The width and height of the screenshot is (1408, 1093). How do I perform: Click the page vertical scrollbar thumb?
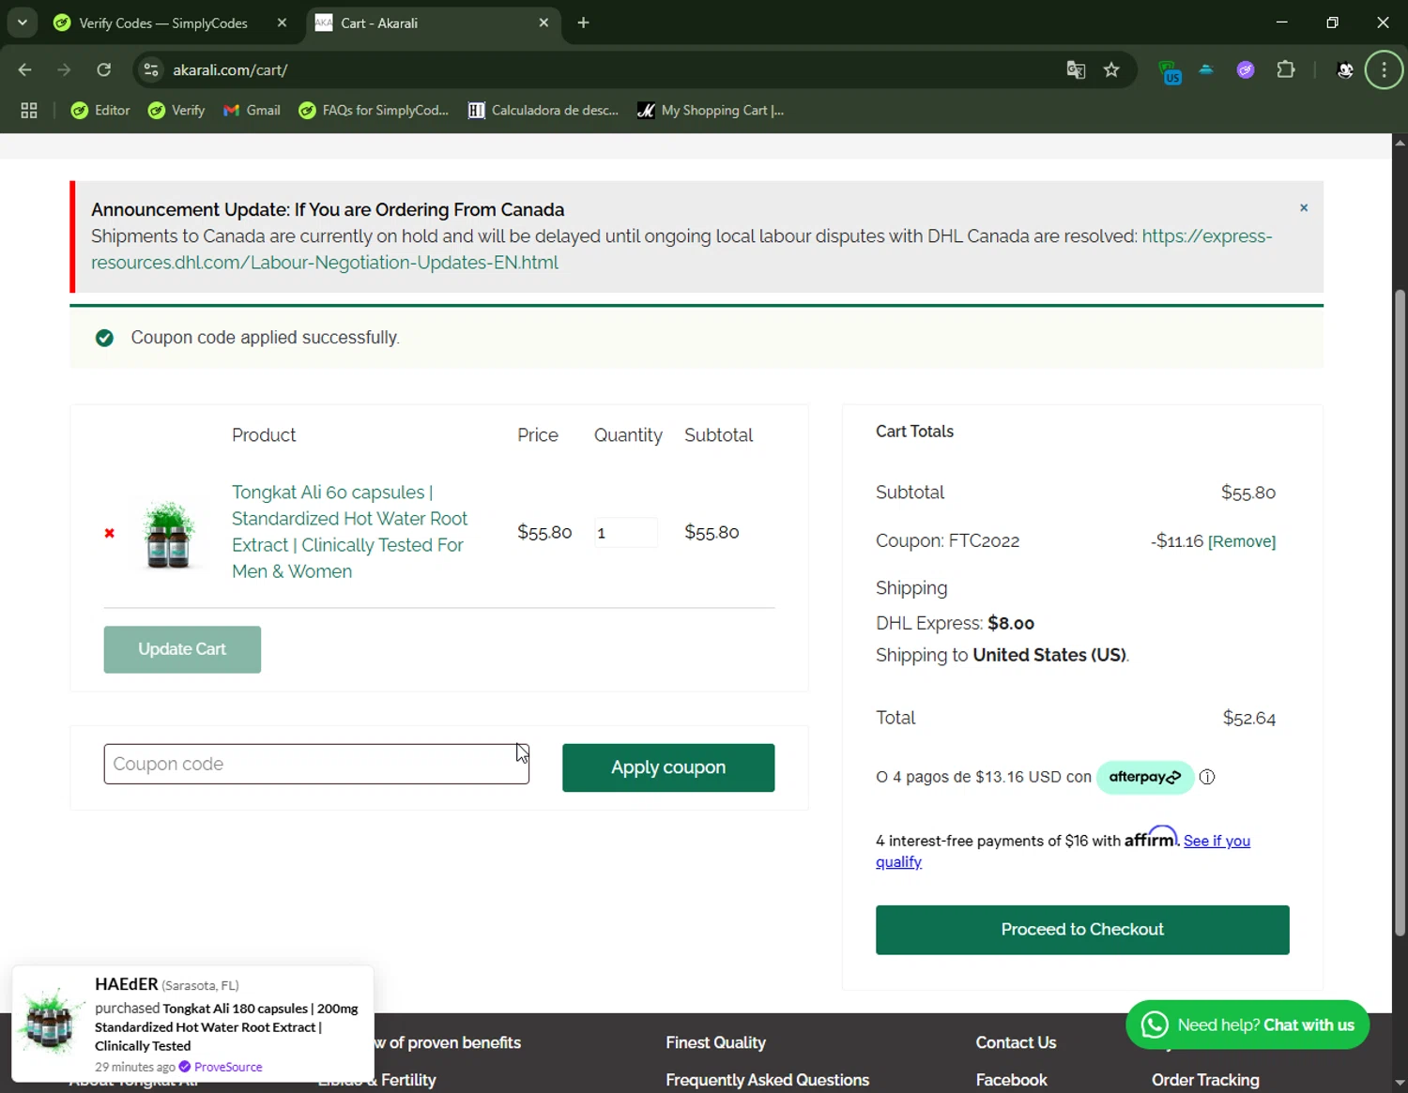click(x=1400, y=613)
